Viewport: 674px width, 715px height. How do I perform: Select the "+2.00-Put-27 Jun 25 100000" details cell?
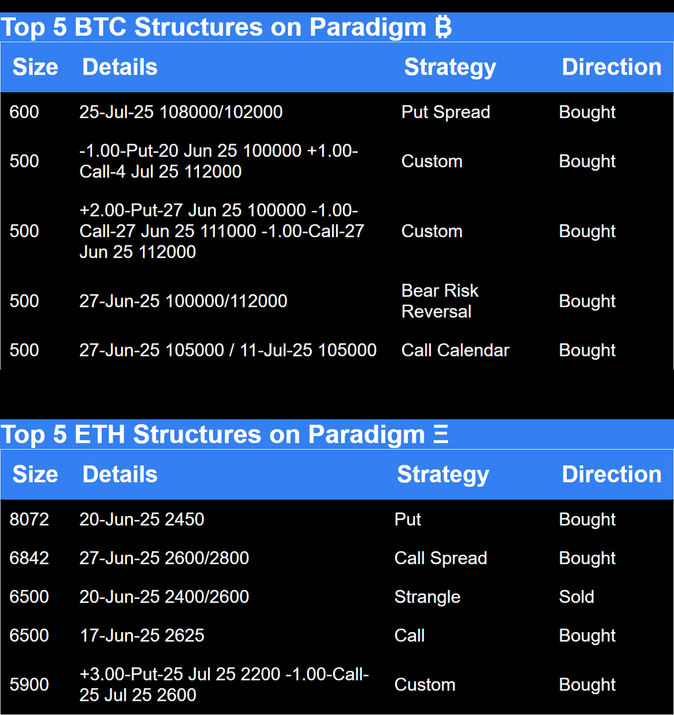[x=222, y=231]
